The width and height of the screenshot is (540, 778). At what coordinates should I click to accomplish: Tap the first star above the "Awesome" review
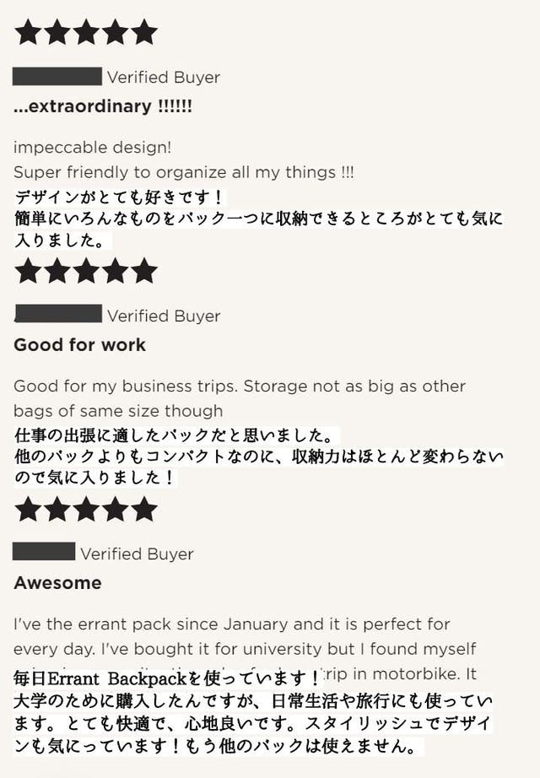click(28, 509)
